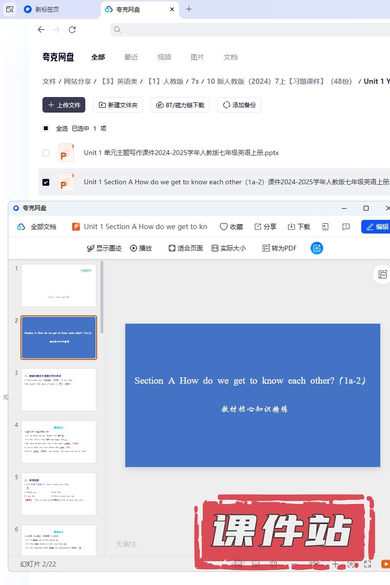Image resolution: width=390 pixels, height=585 pixels.
Task: Click the 新建文件夹 button
Action: pyautogui.click(x=118, y=105)
